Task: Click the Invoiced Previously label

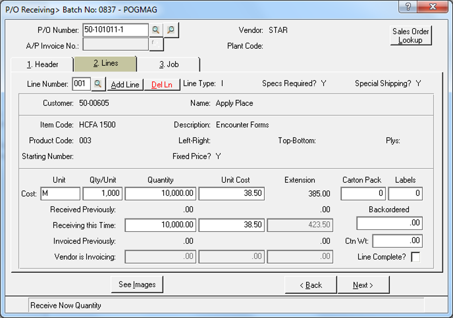Action: coord(85,241)
